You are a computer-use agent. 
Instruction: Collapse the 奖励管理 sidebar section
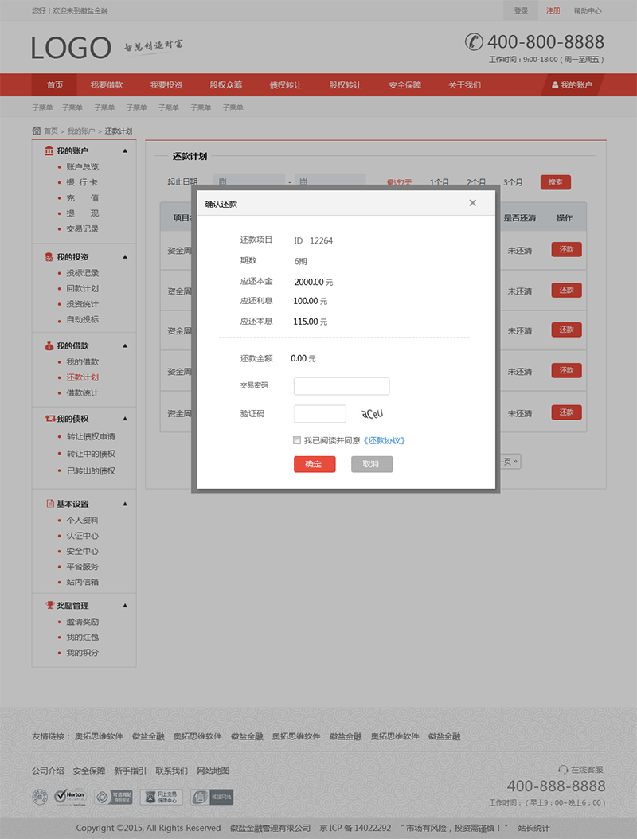[125, 605]
